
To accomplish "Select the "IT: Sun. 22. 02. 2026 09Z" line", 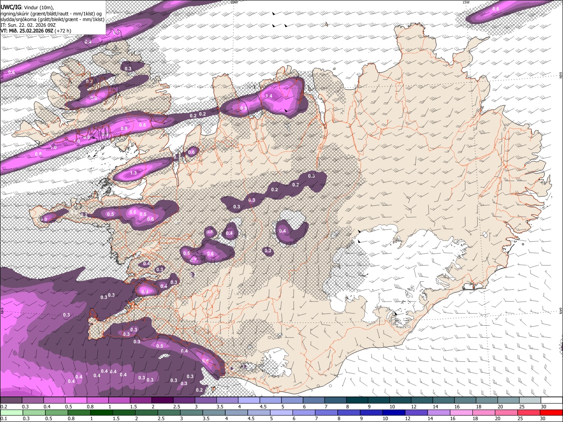I will [27, 25].
